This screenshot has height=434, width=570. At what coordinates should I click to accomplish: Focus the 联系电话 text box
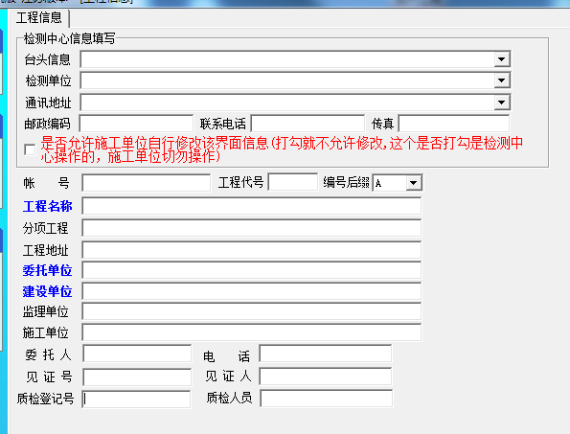[x=308, y=124]
